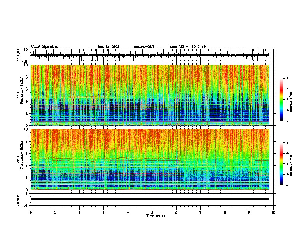Click the station=OUJ label
The width and height of the screenshot is (308, 238).
pyautogui.click(x=144, y=47)
